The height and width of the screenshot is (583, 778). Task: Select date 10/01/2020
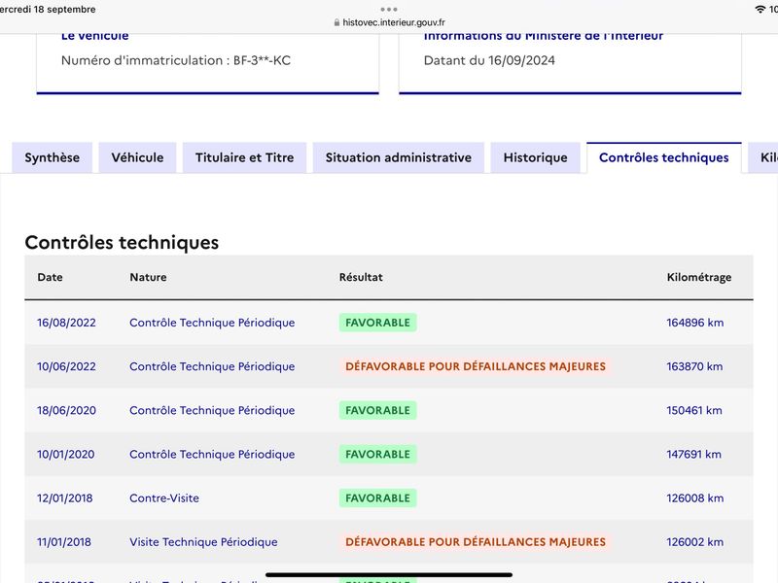pyautogui.click(x=65, y=454)
